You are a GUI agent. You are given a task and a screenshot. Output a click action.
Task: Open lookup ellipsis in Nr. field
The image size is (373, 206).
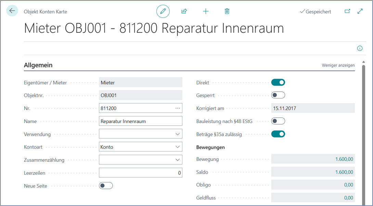[x=177, y=108]
